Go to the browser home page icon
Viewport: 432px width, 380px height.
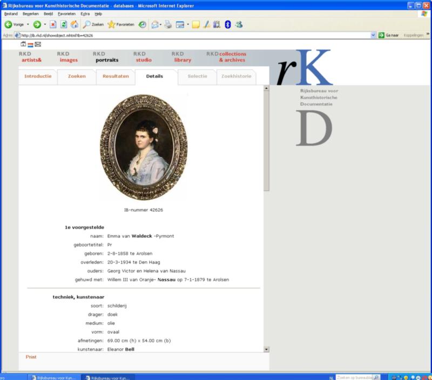point(75,24)
